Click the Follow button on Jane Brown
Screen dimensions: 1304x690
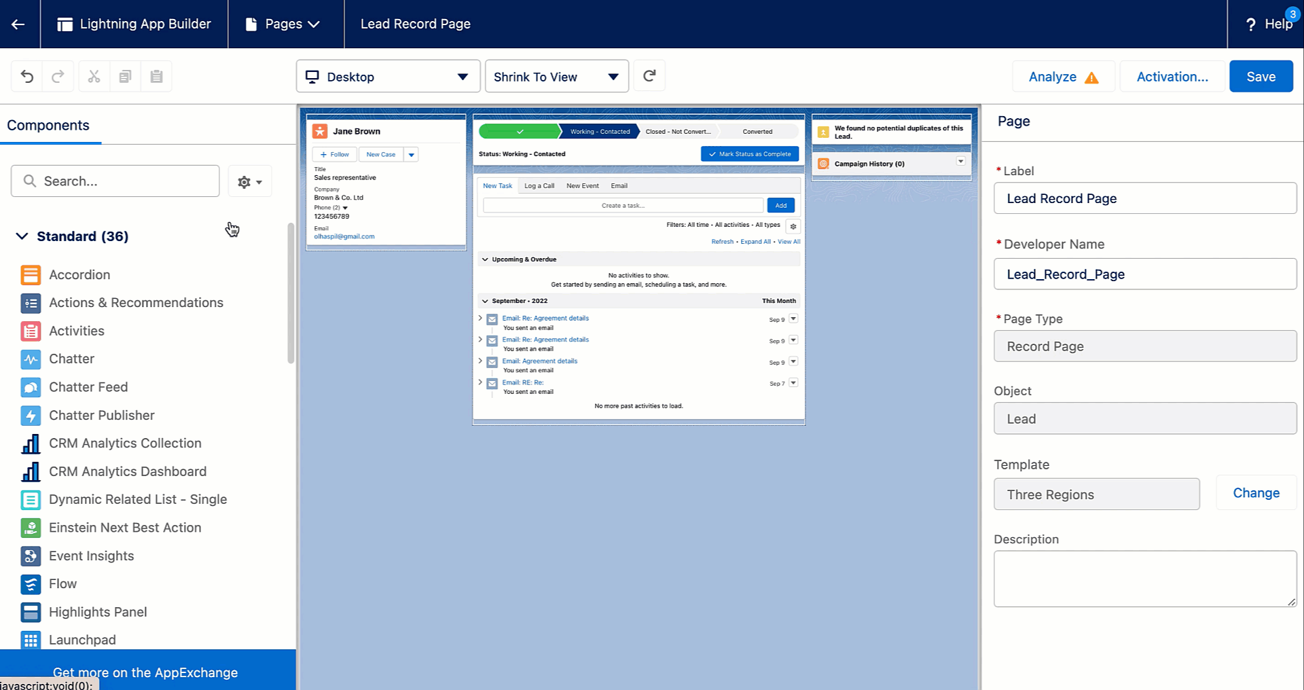point(335,155)
